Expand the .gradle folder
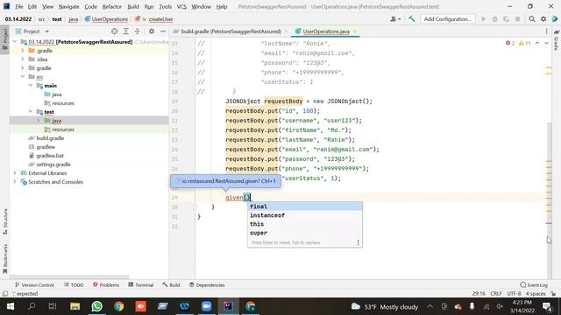This screenshot has width=561, height=315. click(x=23, y=51)
